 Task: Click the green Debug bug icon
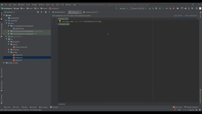click(x=160, y=9)
